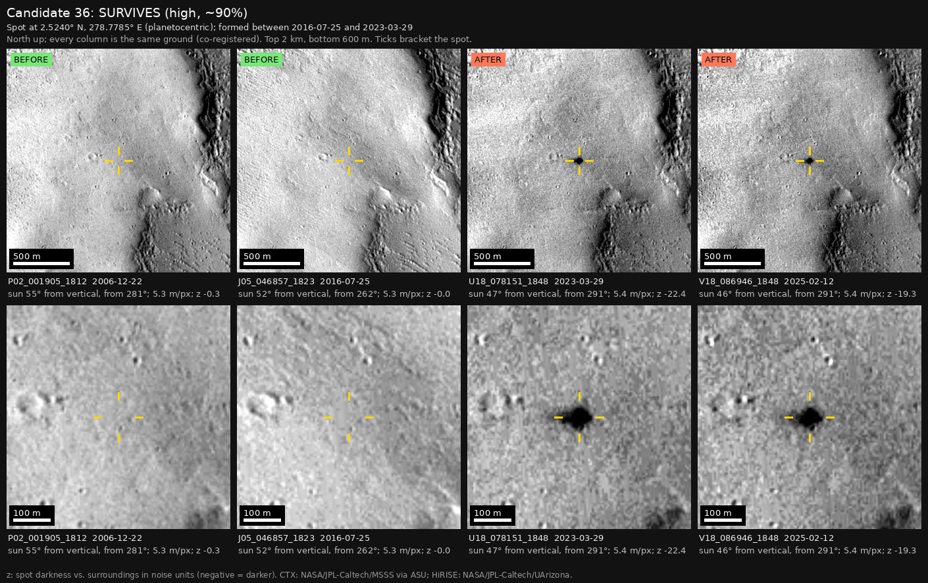This screenshot has height=583, width=928.
Task: Click the 2025-02-12 bottom-row 600 m image
Action: [x=810, y=417]
